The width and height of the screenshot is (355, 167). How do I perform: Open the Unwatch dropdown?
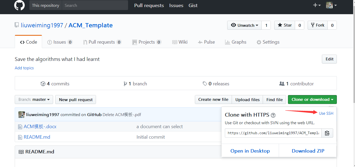[244, 25]
